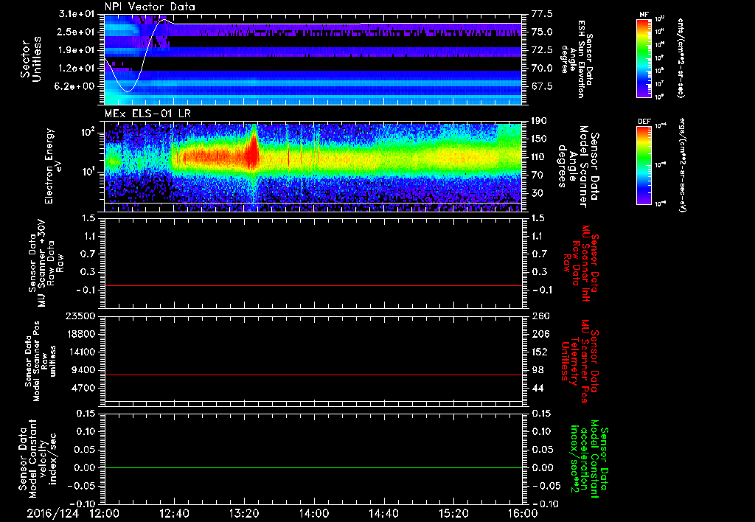Click the 14:40 time tick label

(x=383, y=513)
